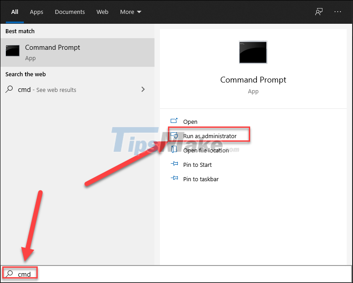Screen dimensions: 353x283
Task: Click the Open window icon
Action: [x=174, y=121]
